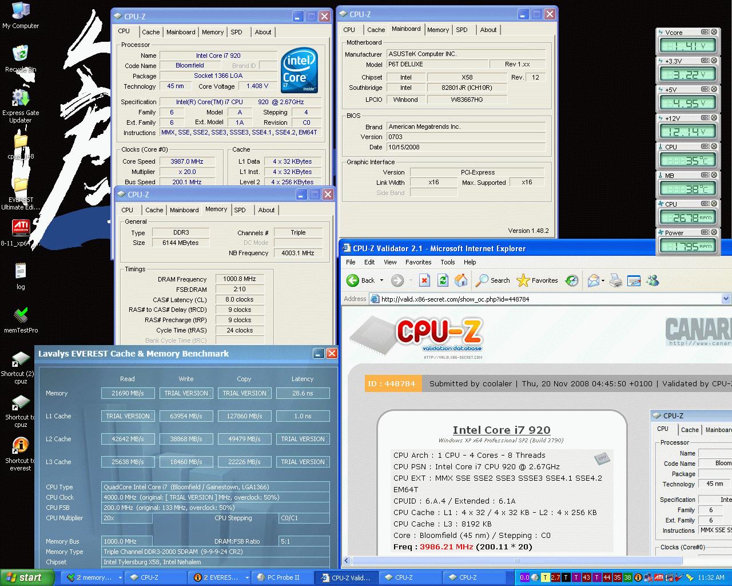Click the Windows start button
732x586 pixels.
27,577
